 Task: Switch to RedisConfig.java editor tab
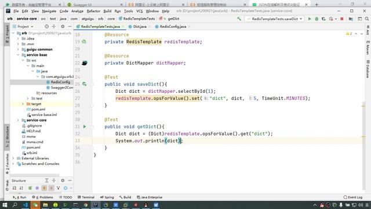[x=173, y=27]
